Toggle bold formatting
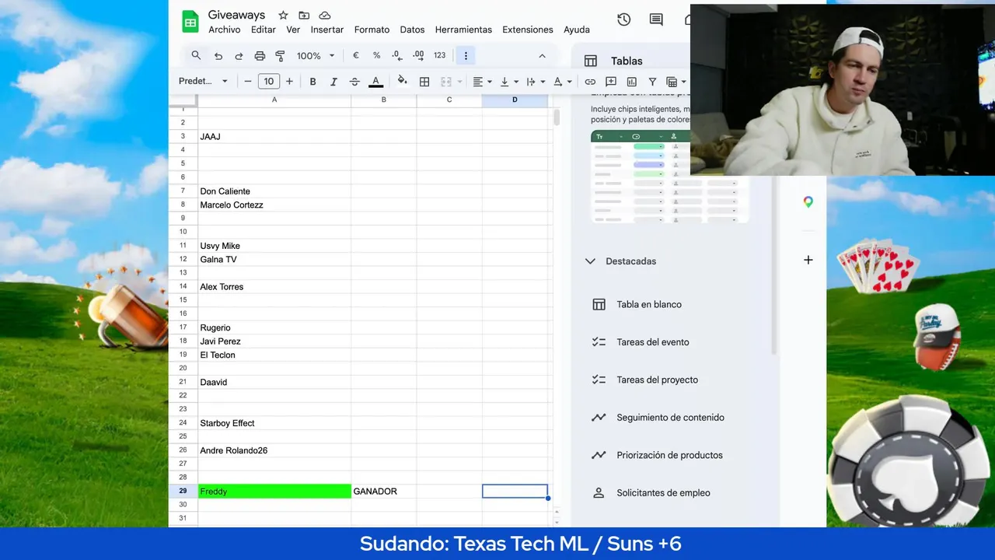The width and height of the screenshot is (995, 560). coord(312,82)
